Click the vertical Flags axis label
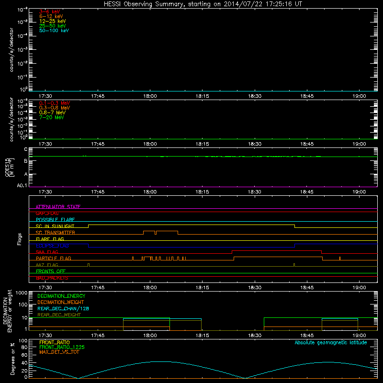383x383 pixels. pos(20,239)
